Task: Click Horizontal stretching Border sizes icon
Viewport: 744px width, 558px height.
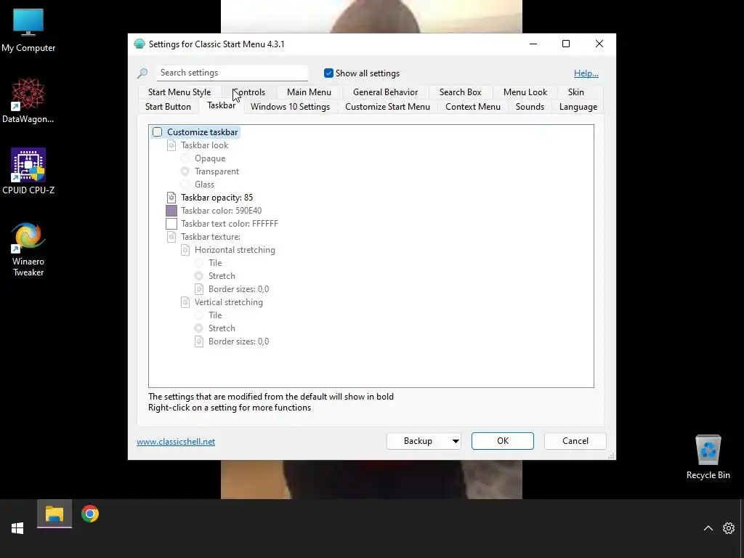Action: coord(199,289)
